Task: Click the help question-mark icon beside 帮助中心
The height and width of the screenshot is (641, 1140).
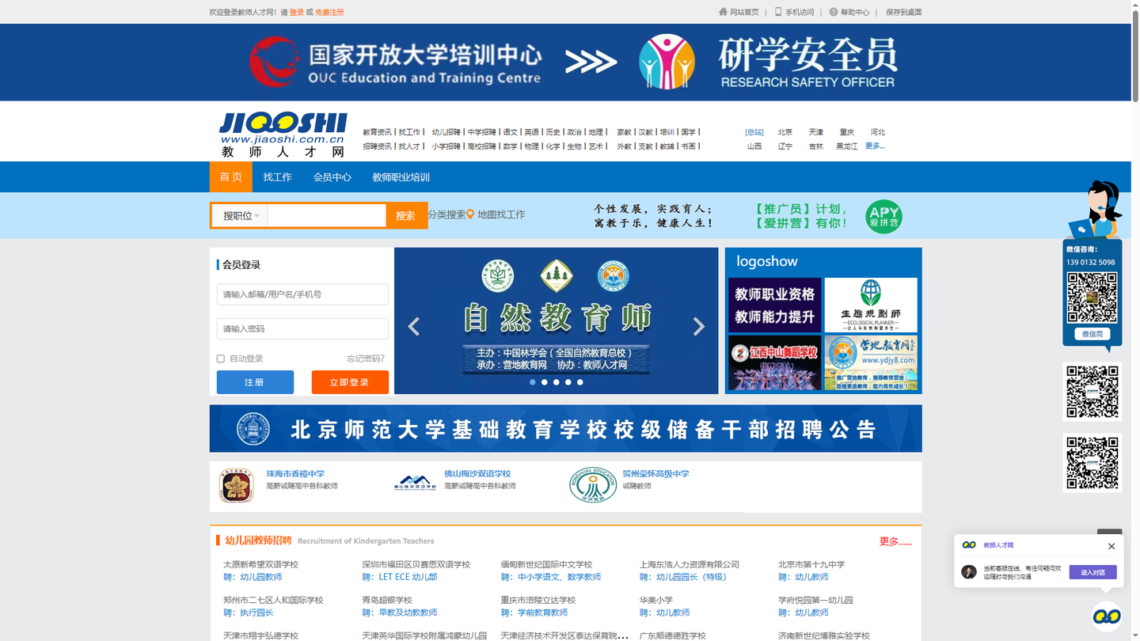Action: pos(834,12)
